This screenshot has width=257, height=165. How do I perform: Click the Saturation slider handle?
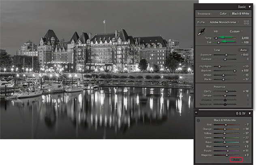225,104
